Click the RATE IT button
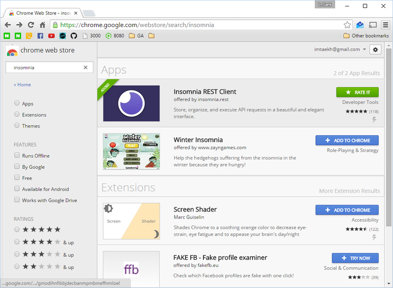 tap(357, 92)
